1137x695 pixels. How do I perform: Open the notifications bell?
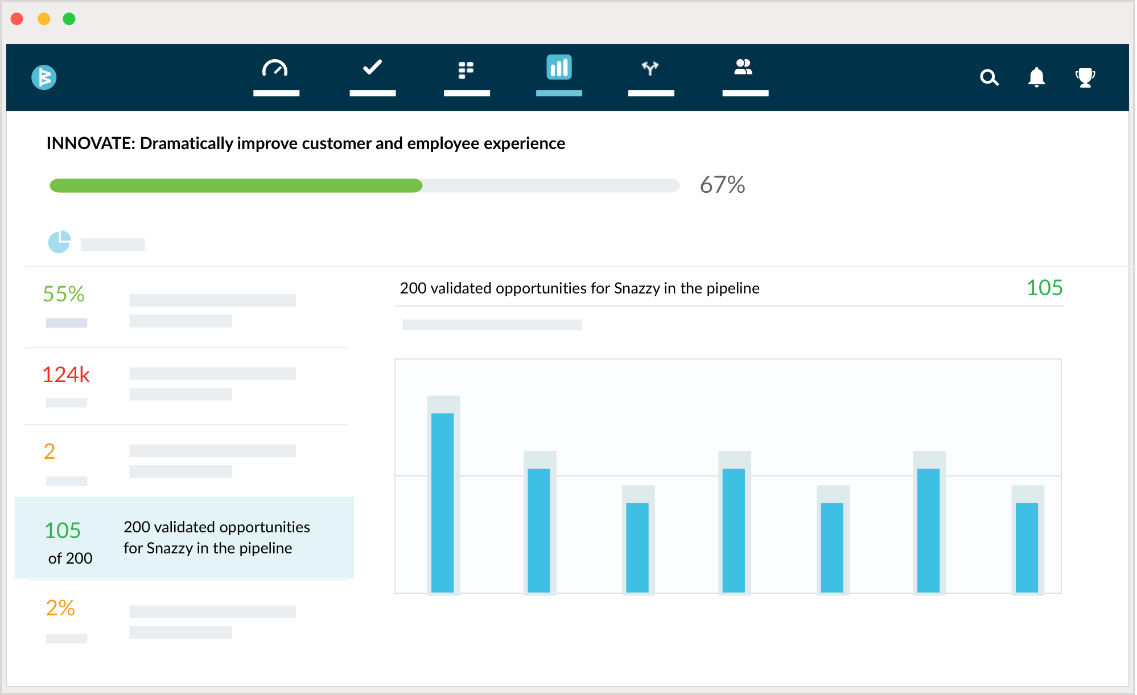click(1036, 77)
